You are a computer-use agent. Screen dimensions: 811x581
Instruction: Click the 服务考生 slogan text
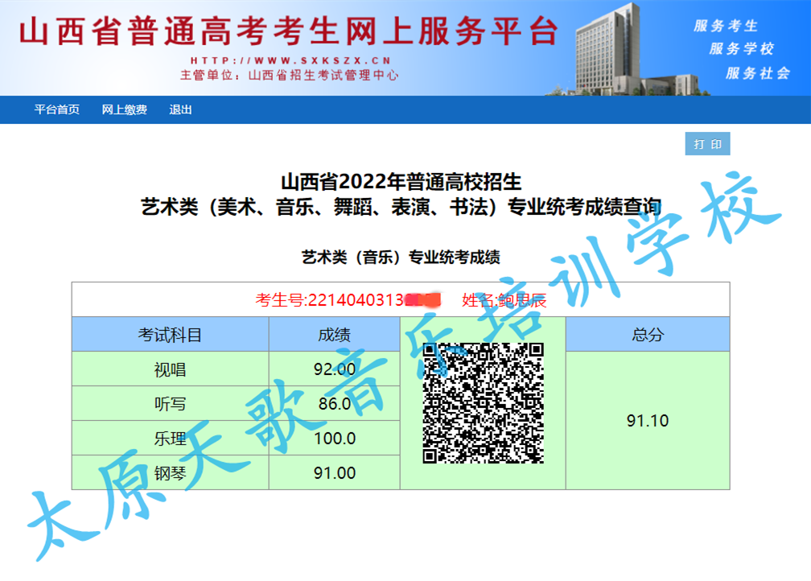(727, 26)
